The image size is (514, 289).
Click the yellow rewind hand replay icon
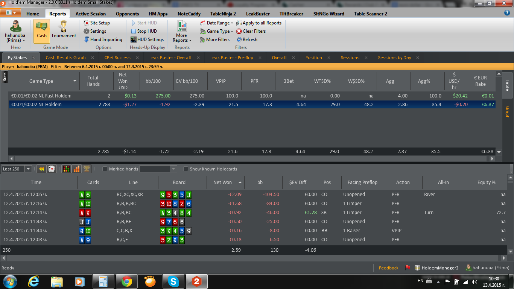tap(41, 169)
